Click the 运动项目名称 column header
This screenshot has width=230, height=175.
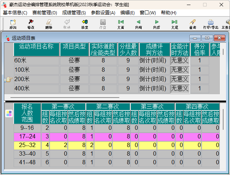point(36,49)
